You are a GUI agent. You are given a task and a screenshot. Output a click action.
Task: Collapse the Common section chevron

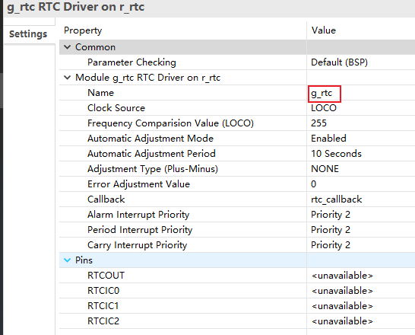(68, 47)
